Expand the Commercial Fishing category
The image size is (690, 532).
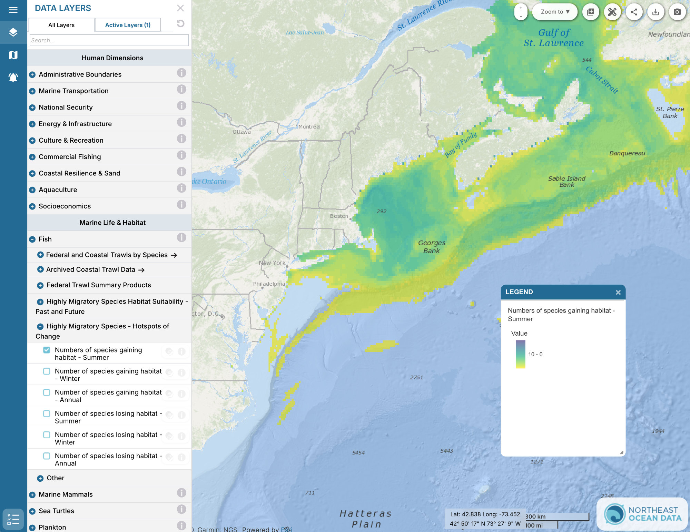(32, 157)
